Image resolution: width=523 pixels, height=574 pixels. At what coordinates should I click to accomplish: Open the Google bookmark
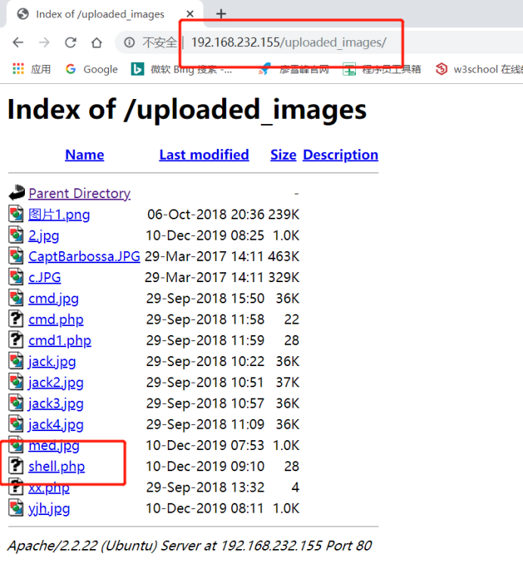click(x=91, y=69)
